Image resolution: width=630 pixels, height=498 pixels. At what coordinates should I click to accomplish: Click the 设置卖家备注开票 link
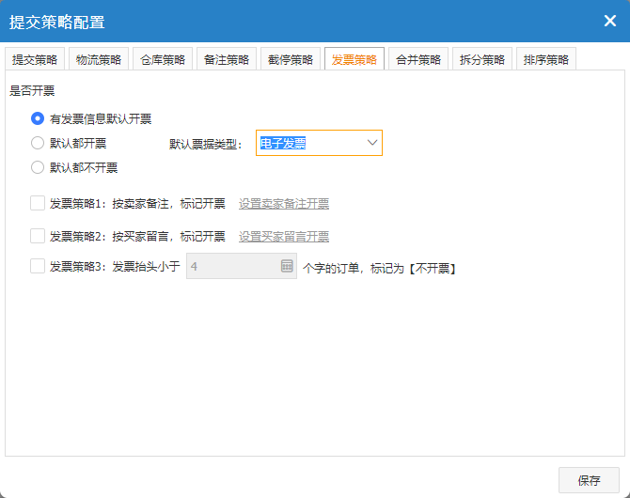click(x=284, y=204)
